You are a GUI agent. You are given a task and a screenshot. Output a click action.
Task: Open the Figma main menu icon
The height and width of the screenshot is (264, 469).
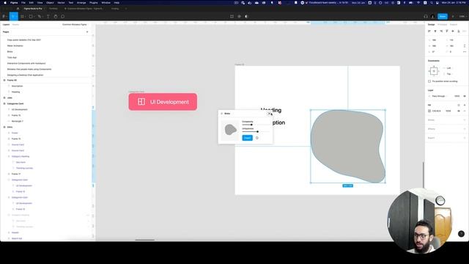click(4, 16)
